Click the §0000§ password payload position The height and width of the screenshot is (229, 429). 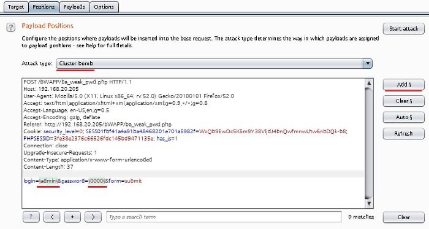(x=97, y=181)
